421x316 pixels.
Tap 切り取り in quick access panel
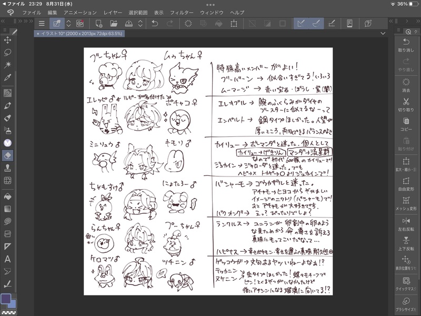(406, 105)
